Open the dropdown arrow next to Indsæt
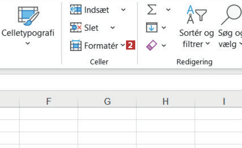This screenshot has width=242, height=148. [x=123, y=10]
